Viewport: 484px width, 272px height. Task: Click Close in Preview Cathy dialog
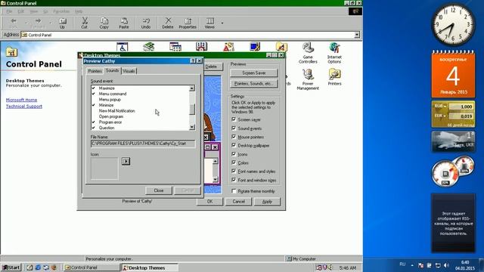point(159,190)
